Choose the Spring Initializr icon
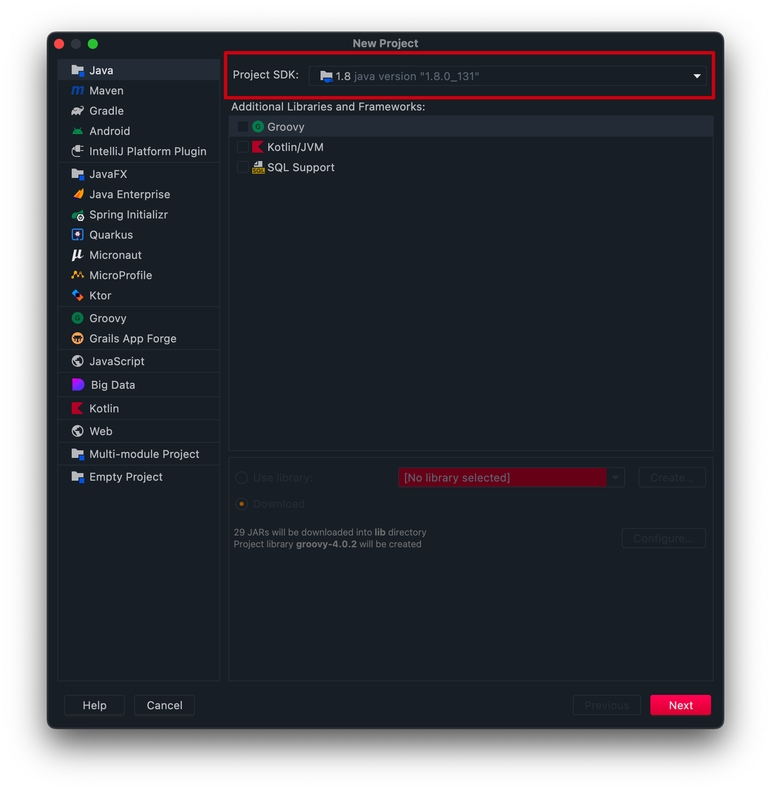This screenshot has width=771, height=791. 78,215
